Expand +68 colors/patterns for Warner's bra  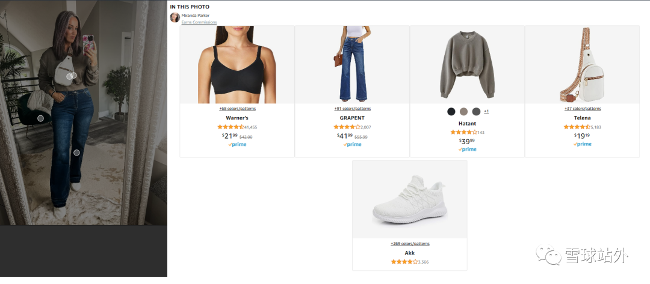[x=237, y=109]
